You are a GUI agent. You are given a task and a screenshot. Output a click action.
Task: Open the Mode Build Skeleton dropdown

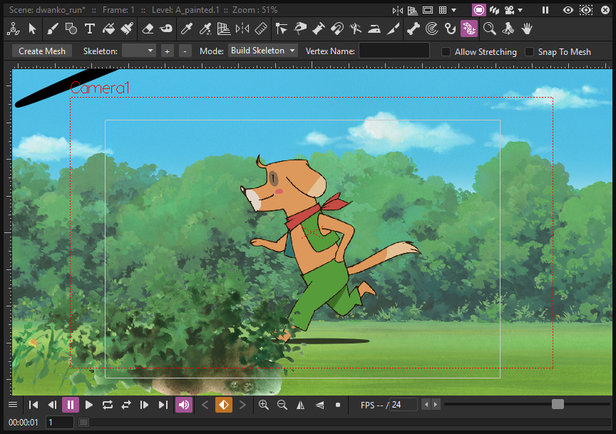coord(263,51)
